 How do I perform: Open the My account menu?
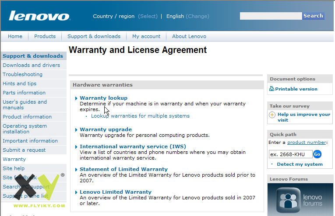(x=146, y=36)
